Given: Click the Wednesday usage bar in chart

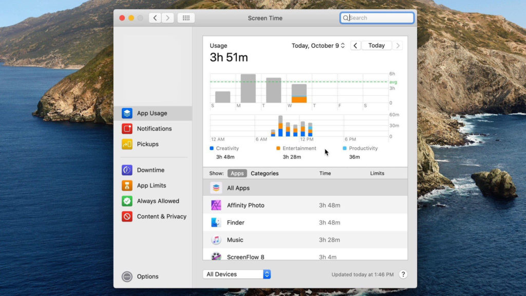Looking at the screenshot, I should [x=299, y=94].
